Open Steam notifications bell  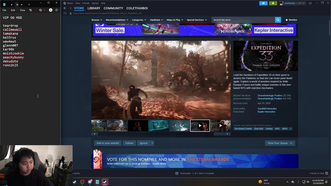(273, 3)
